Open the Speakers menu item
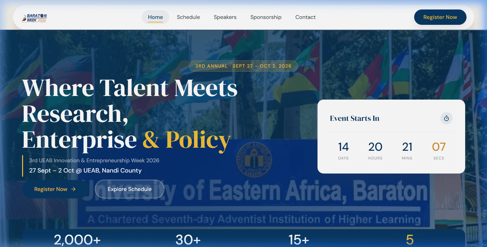The width and height of the screenshot is (487, 247). (x=225, y=17)
